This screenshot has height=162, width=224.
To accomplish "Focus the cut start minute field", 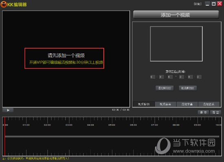I will click(161, 77).
